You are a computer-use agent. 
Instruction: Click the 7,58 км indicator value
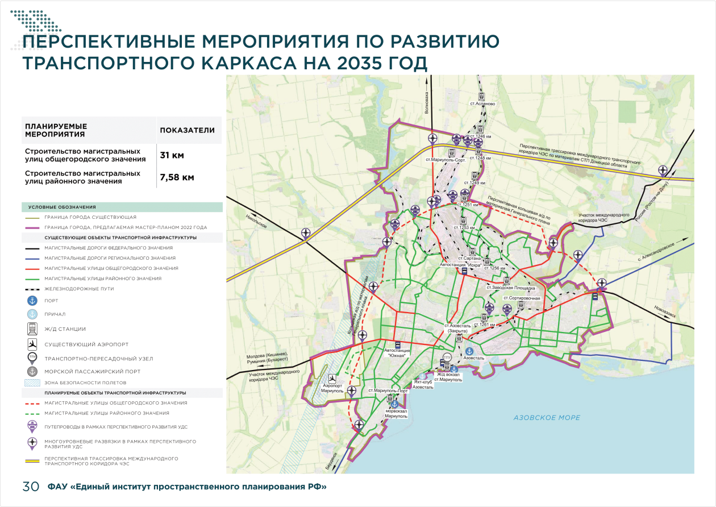tap(177, 177)
